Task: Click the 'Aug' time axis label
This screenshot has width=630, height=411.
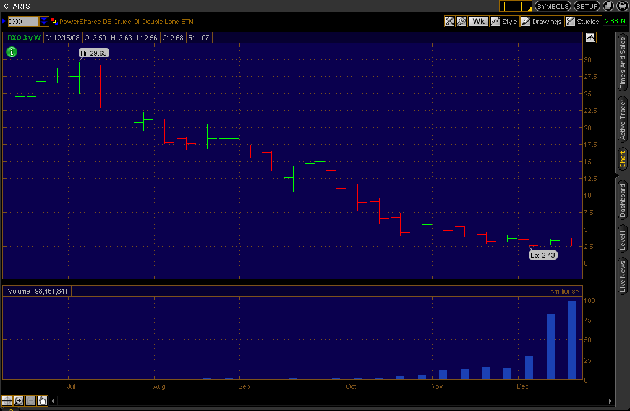Action: click(159, 386)
